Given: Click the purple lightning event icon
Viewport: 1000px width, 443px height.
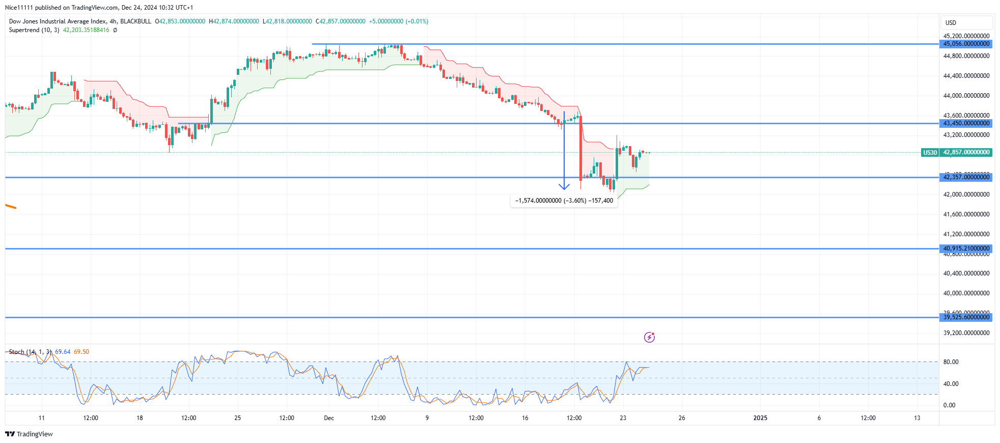Looking at the screenshot, I should click(649, 337).
